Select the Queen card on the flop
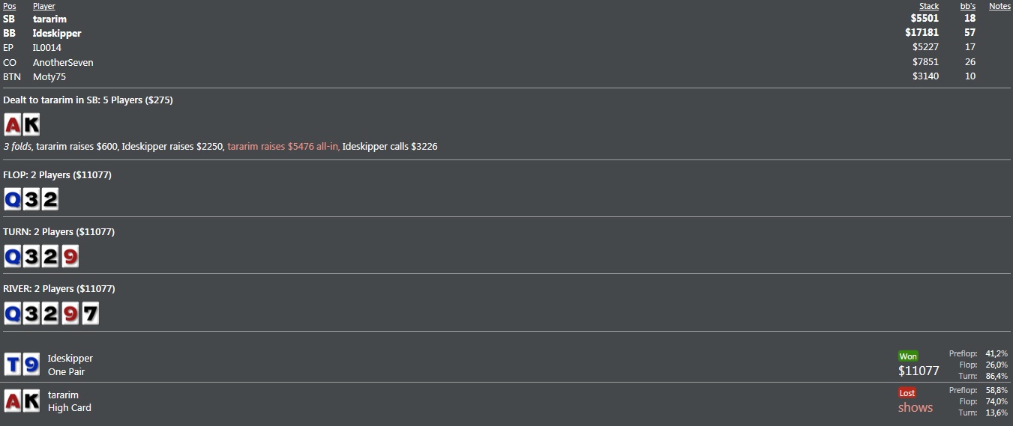This screenshot has width=1013, height=426. (x=13, y=199)
